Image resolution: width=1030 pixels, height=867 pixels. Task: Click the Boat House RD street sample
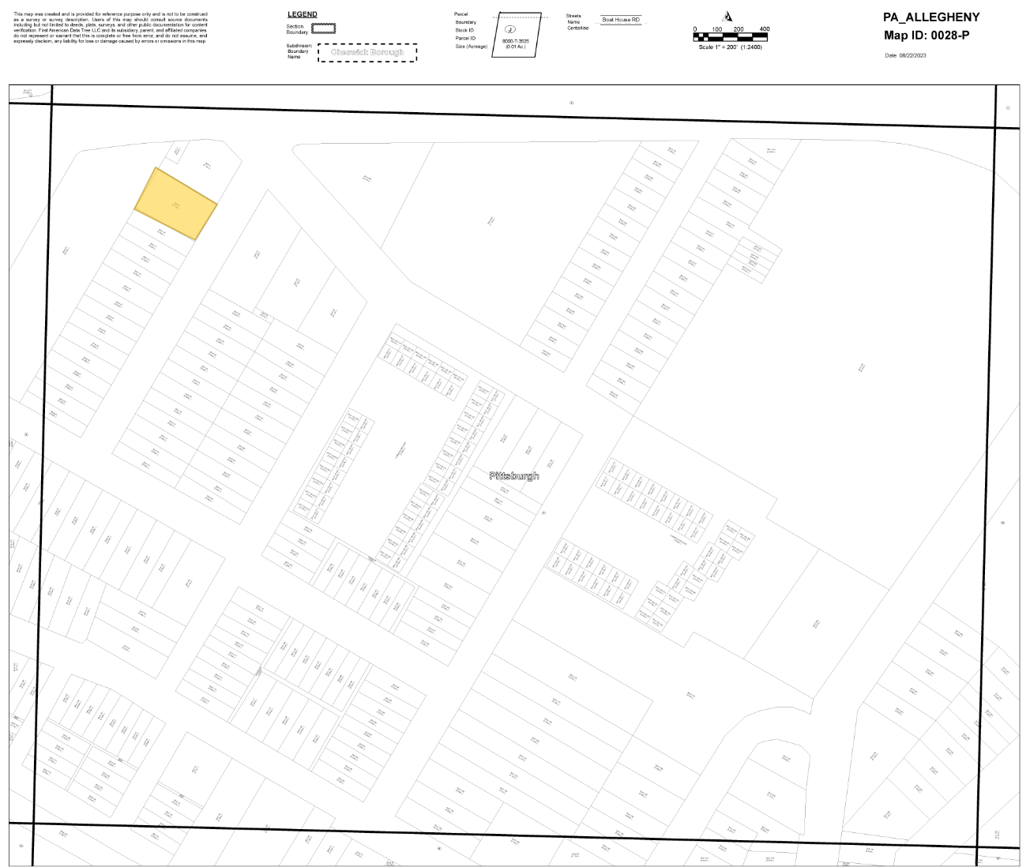tap(621, 20)
